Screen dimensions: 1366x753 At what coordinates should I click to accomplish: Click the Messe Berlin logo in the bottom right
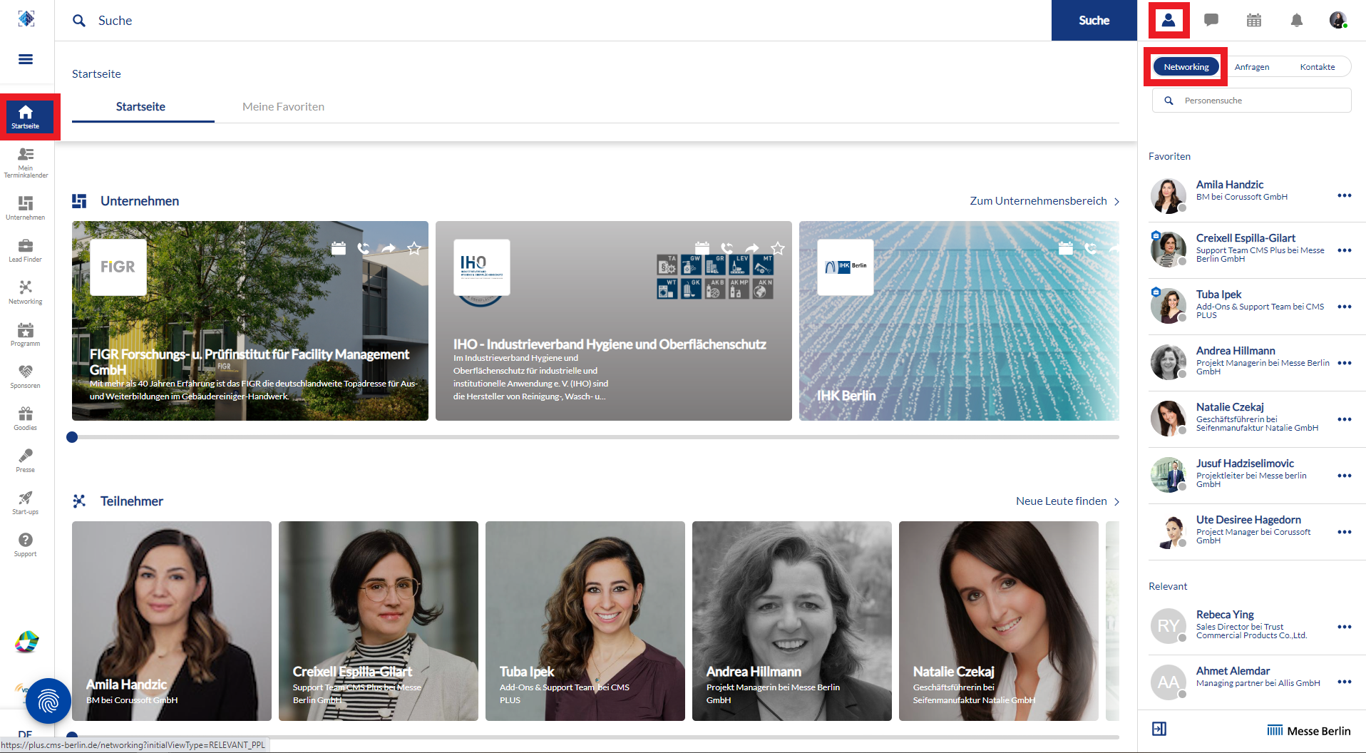pos(1309,731)
